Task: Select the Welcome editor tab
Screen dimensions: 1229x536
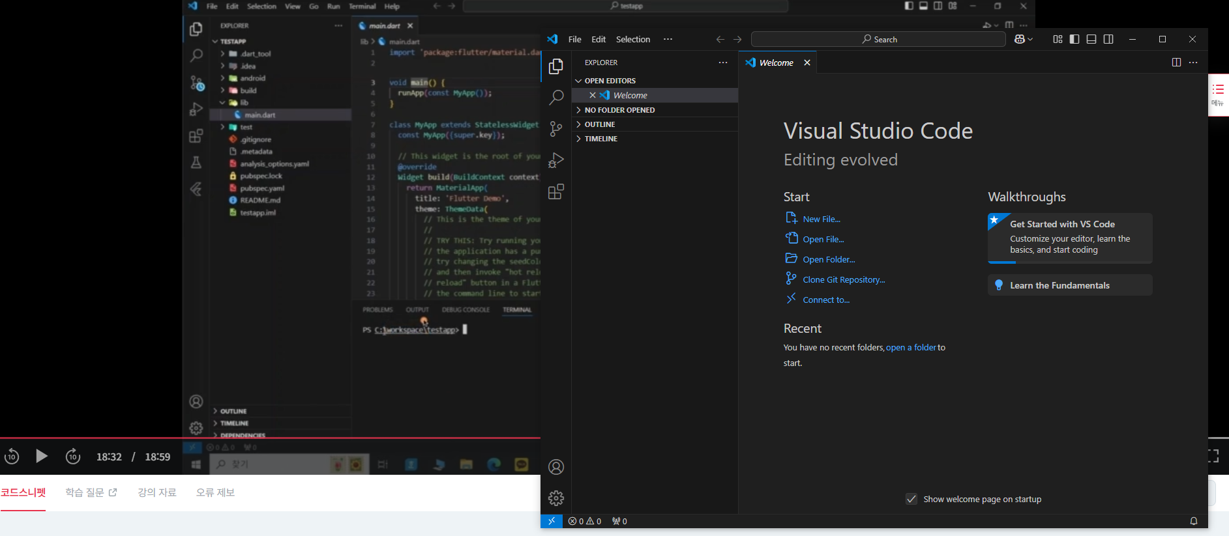Action: click(776, 63)
